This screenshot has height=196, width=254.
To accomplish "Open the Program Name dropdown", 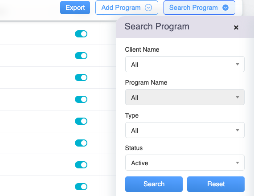I will coord(185,97).
